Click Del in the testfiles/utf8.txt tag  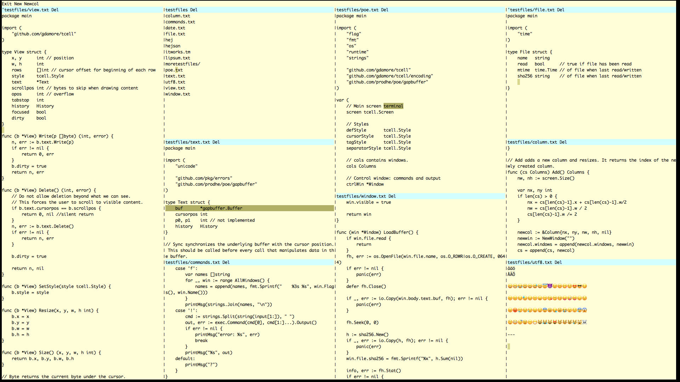[x=558, y=262]
